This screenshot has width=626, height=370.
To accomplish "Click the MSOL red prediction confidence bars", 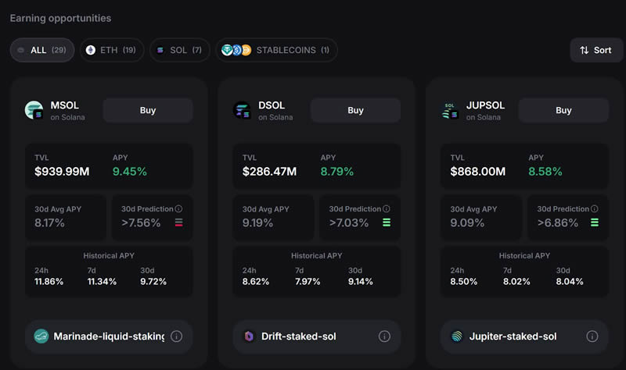I will coord(179,223).
